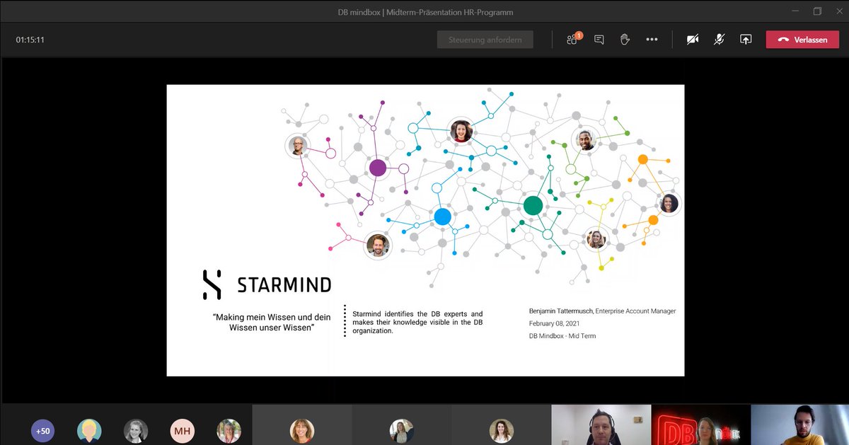Show participants list icon
Screen dimensions: 849x445
(572, 40)
